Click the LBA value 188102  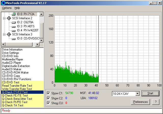coord(93,98)
